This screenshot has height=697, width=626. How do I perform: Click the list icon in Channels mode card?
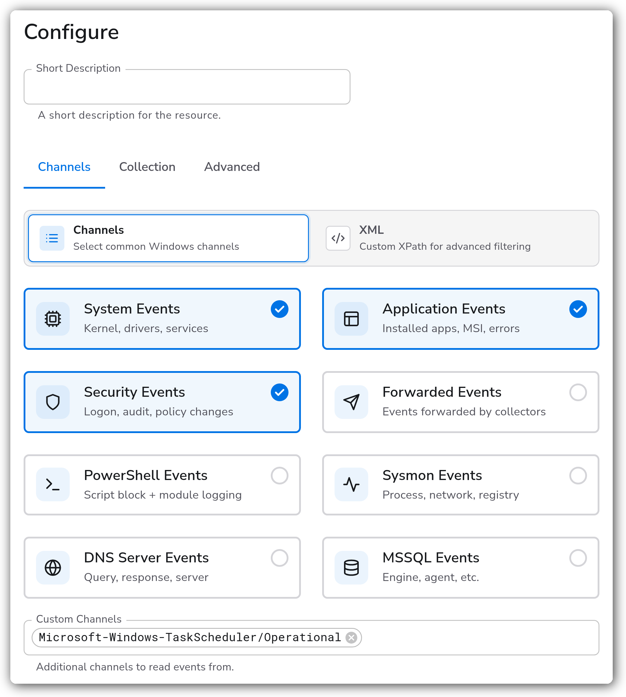pos(52,238)
